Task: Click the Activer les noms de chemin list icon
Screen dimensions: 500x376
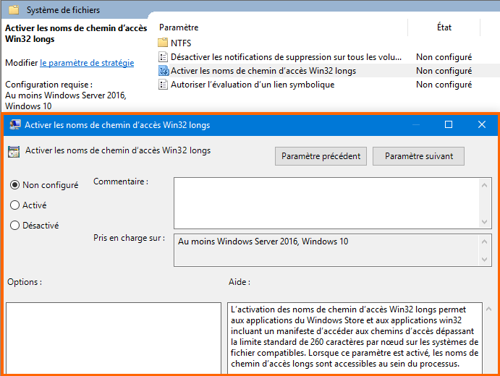Action: 163,71
